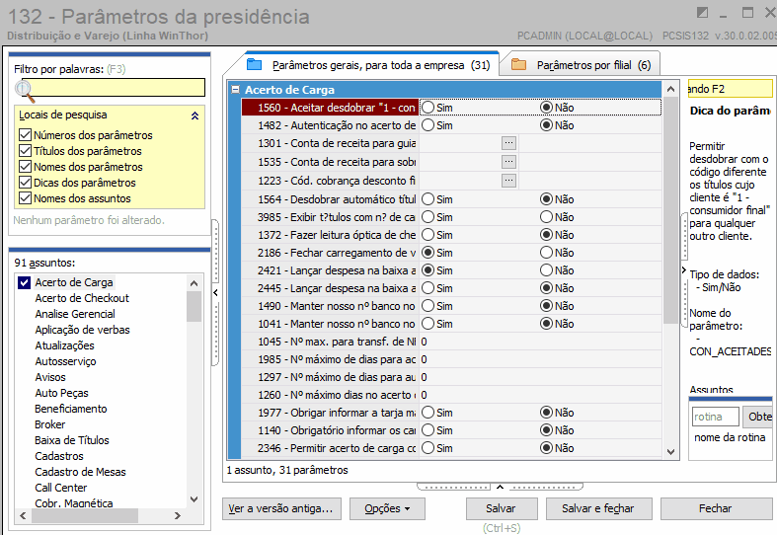The height and width of the screenshot is (535, 777).
Task: Click Salvar e fechar button
Action: click(x=598, y=508)
